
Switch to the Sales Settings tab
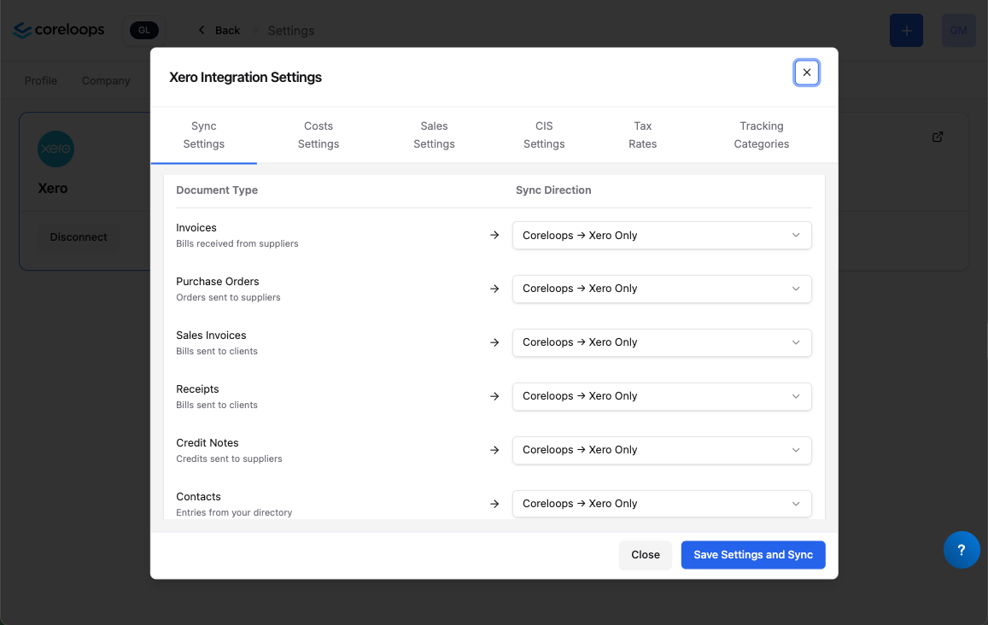[434, 135]
